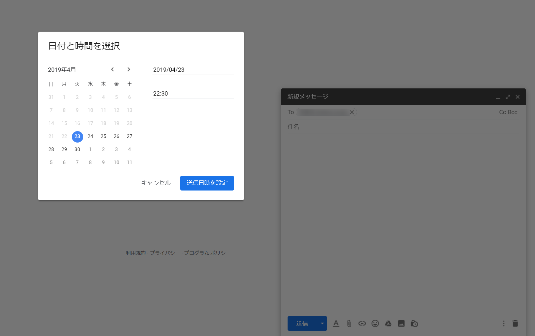The width and height of the screenshot is (535, 336).
Task: Click the date field showing 2019/04/23
Action: click(x=193, y=70)
